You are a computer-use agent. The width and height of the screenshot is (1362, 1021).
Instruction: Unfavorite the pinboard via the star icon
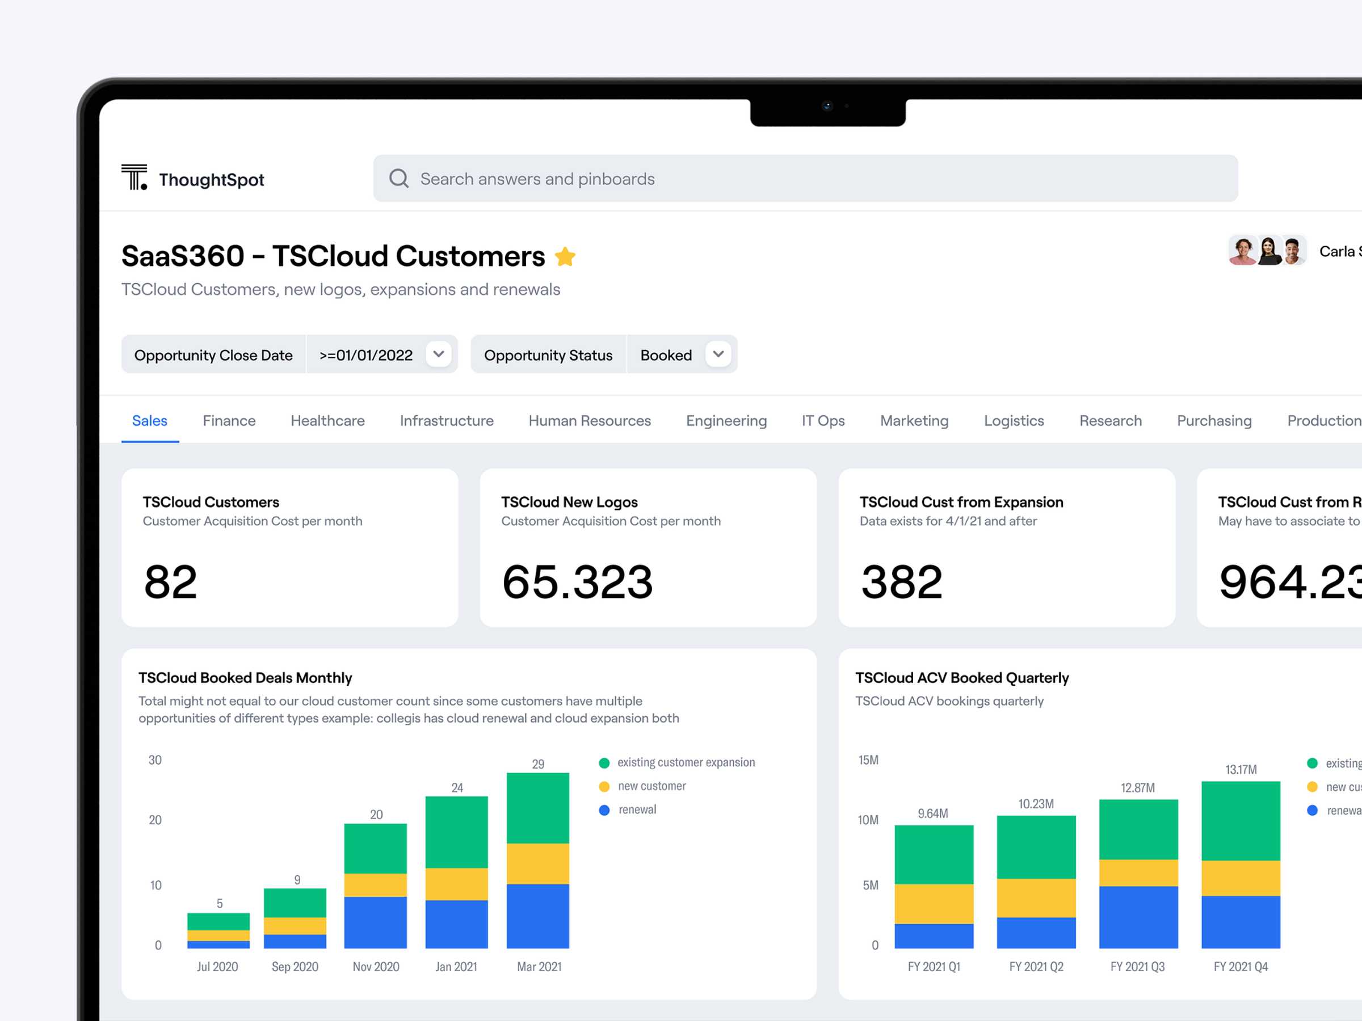coord(565,256)
